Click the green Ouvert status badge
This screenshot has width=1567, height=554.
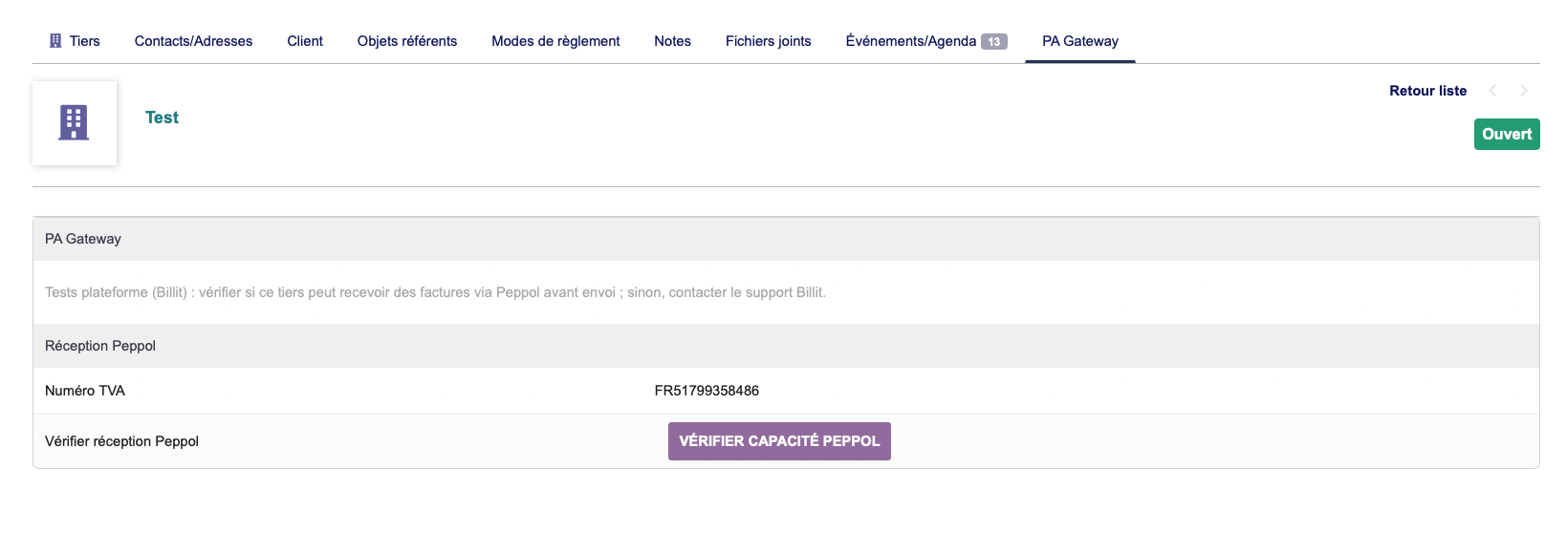(1506, 135)
